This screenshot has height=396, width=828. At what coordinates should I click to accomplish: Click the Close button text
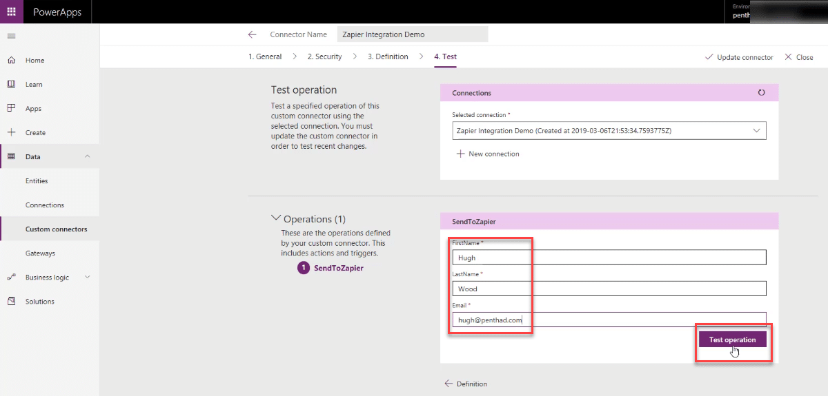tap(805, 57)
